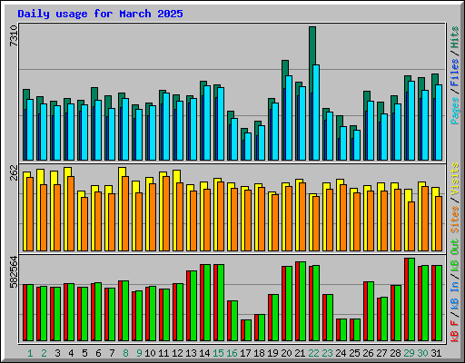Click day label 24 on x-axis

[341, 353]
